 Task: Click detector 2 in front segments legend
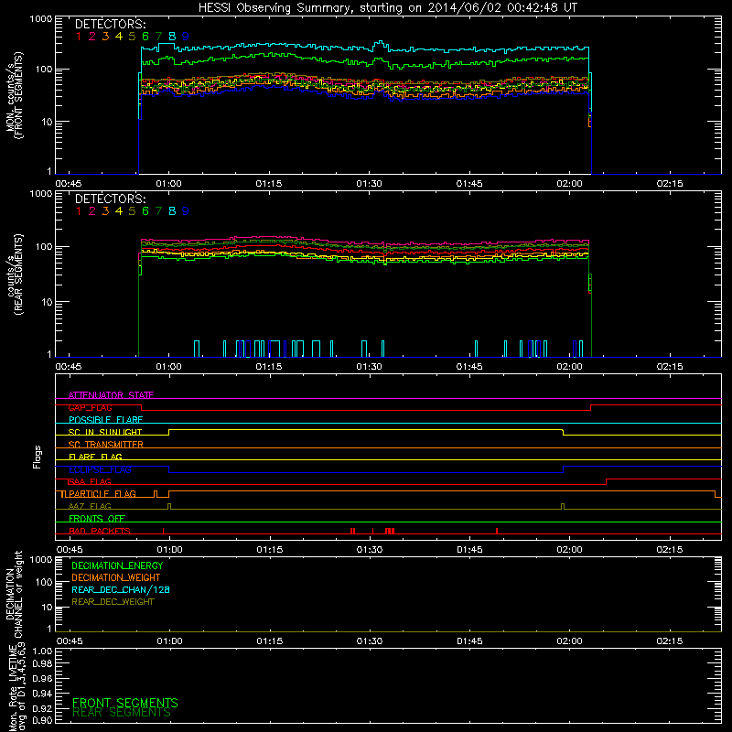click(92, 37)
